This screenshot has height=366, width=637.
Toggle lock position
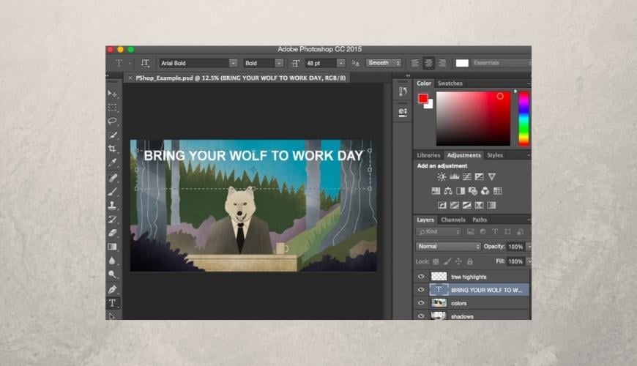click(x=458, y=261)
